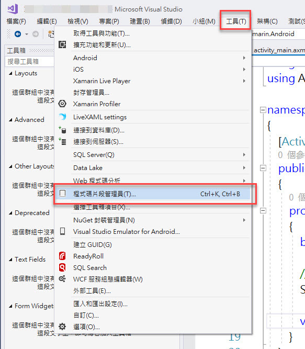Collapse the Text Fields toolbox group

(10, 260)
